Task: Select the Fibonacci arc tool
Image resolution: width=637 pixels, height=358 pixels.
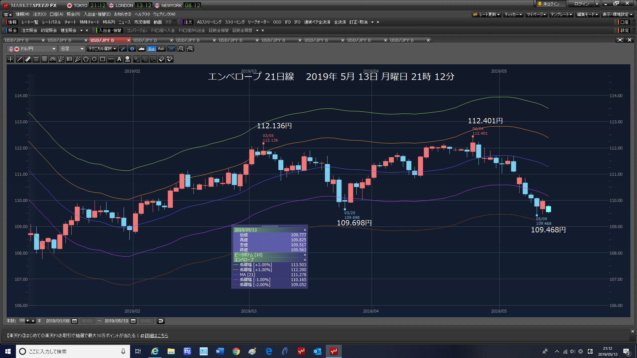Action: coord(53,59)
